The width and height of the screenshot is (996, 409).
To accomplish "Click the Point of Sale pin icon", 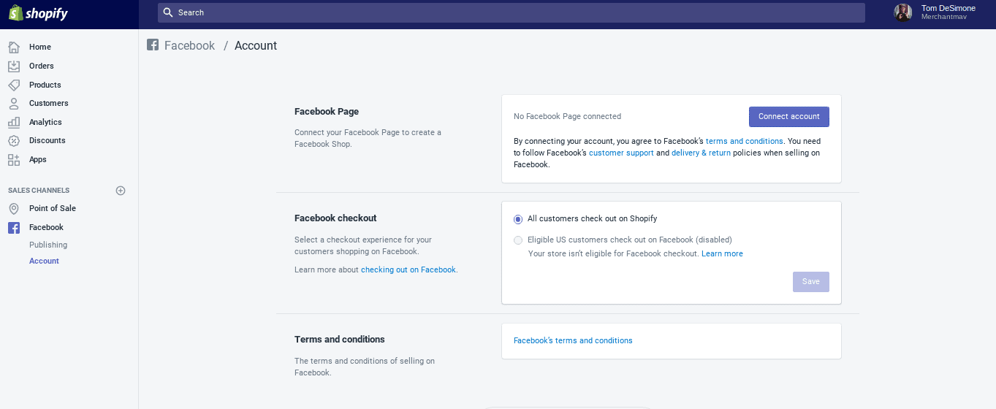I will coord(14,209).
